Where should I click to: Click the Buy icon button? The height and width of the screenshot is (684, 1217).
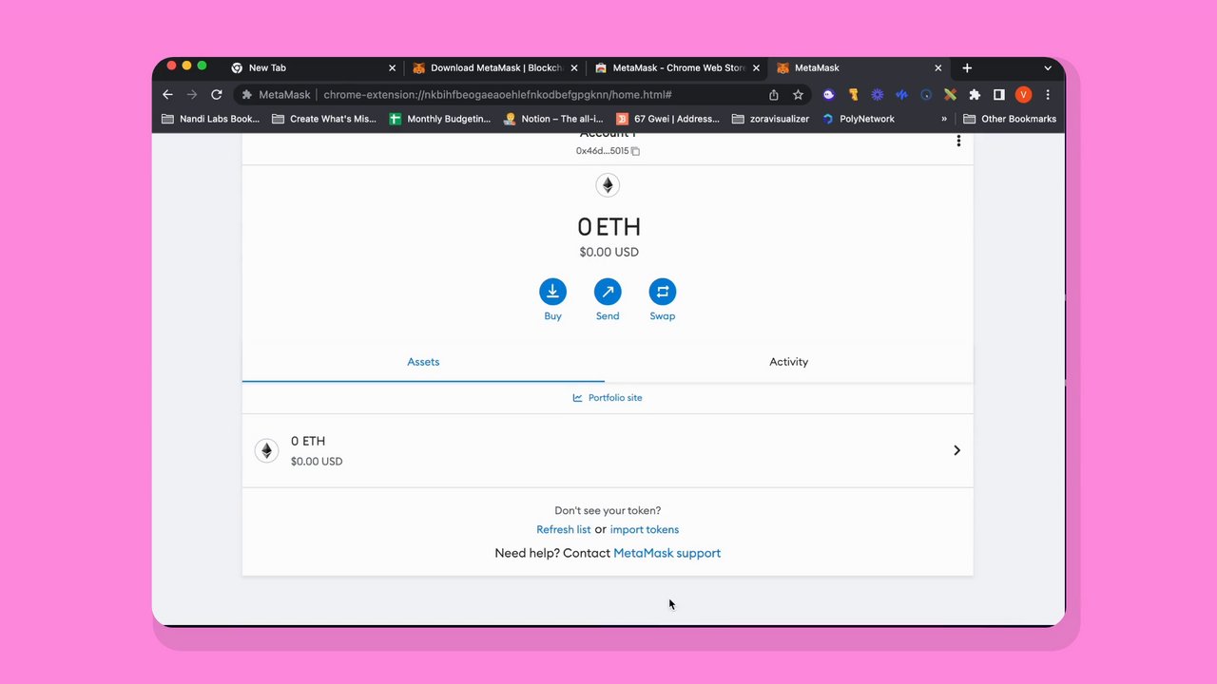552,292
